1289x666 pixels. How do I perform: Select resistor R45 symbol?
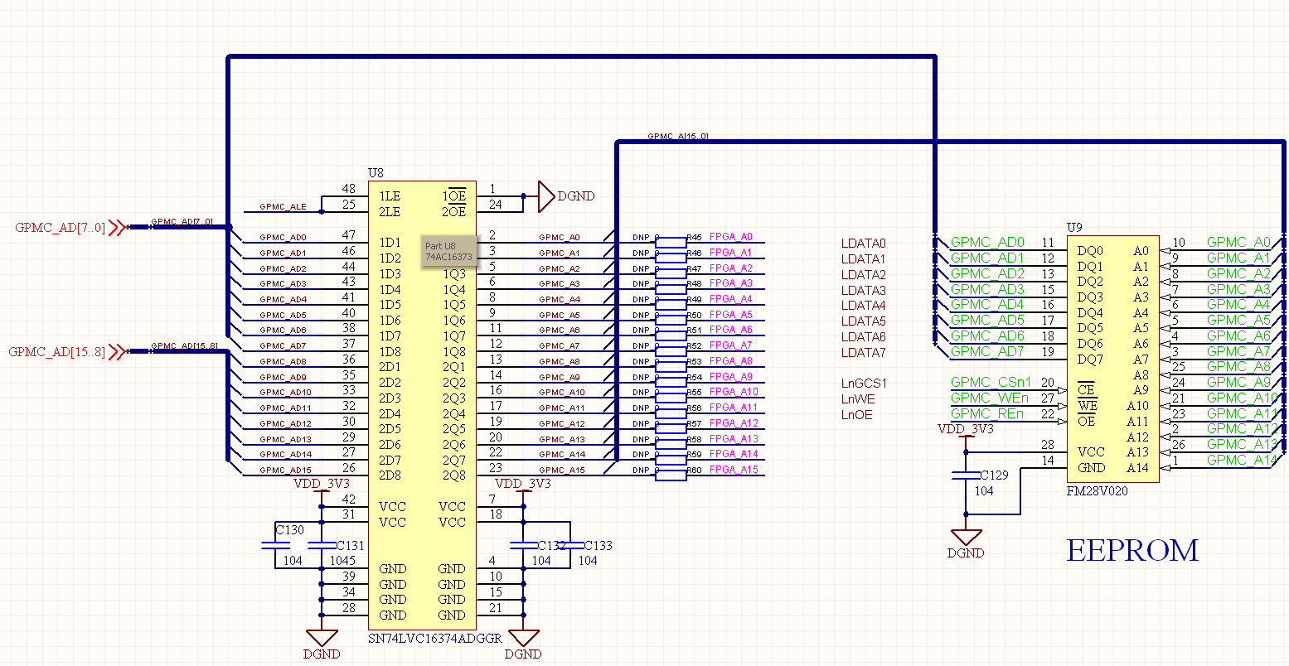[671, 243]
